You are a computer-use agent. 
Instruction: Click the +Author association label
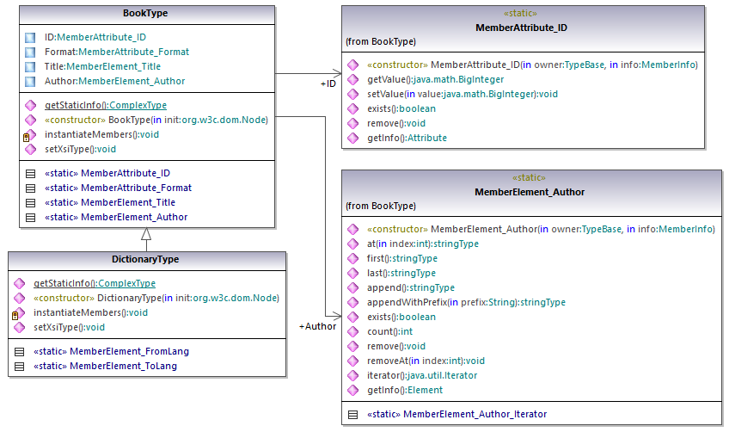pyautogui.click(x=317, y=327)
